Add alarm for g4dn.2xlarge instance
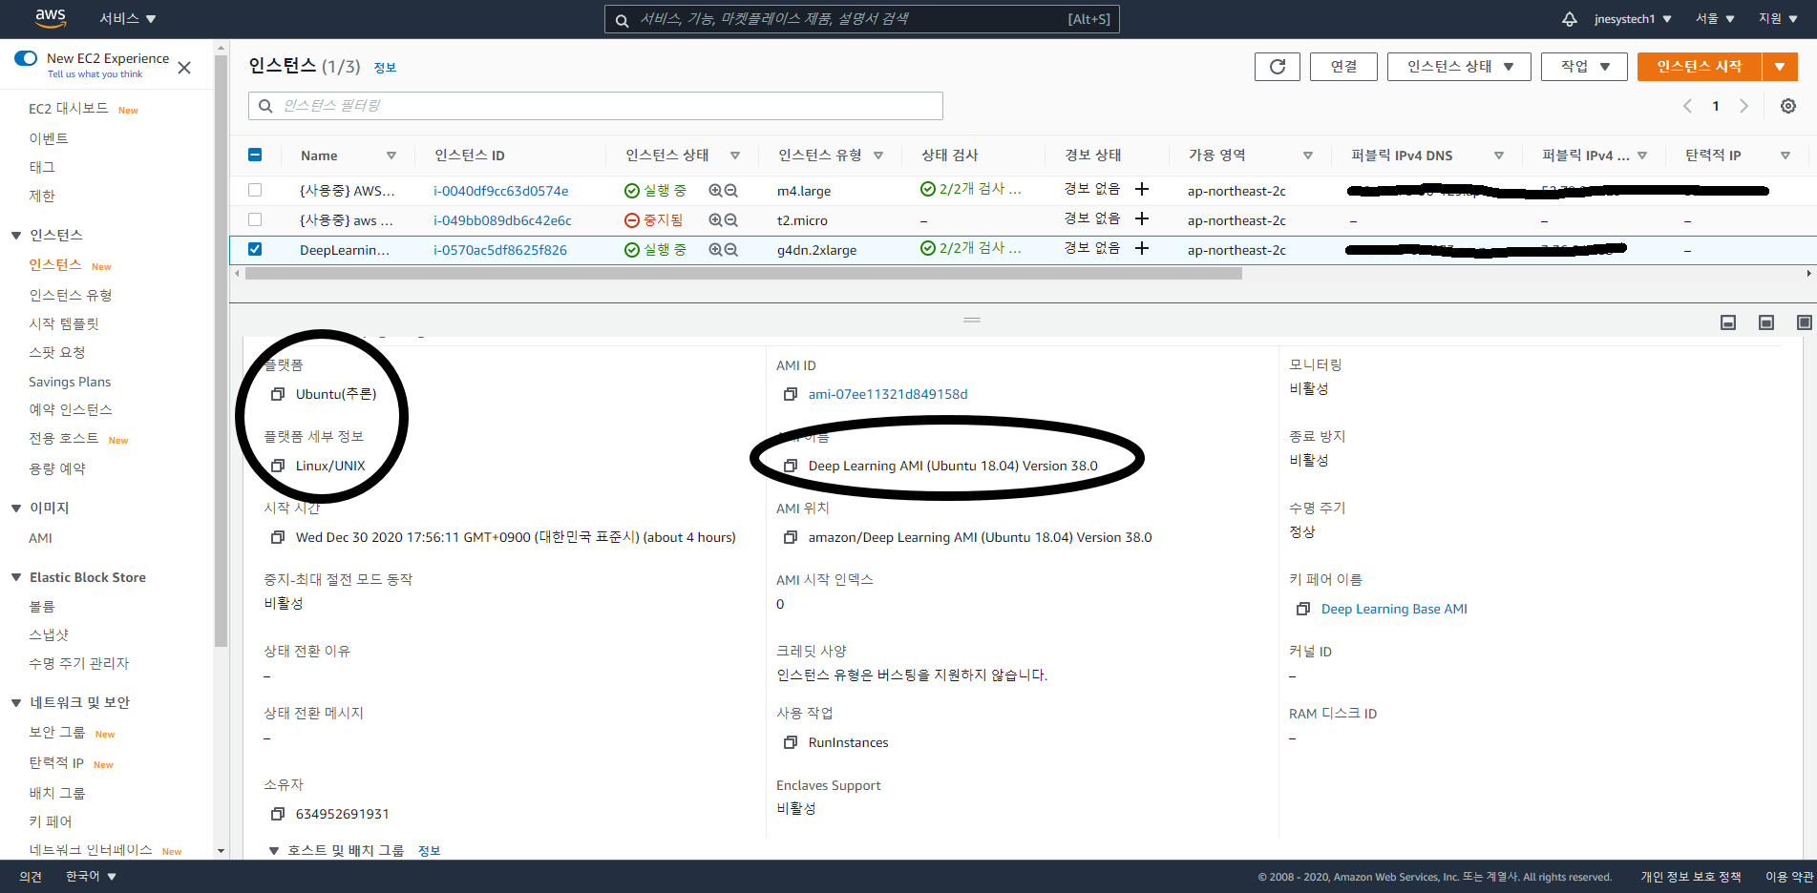Screen dimensions: 1817x893 [1142, 248]
